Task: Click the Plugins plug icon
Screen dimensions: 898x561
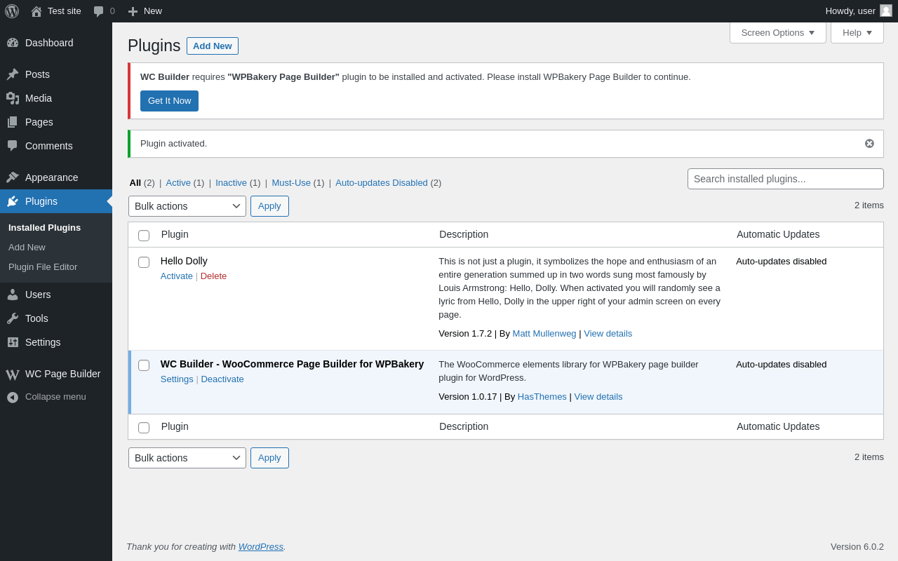Action: click(13, 201)
